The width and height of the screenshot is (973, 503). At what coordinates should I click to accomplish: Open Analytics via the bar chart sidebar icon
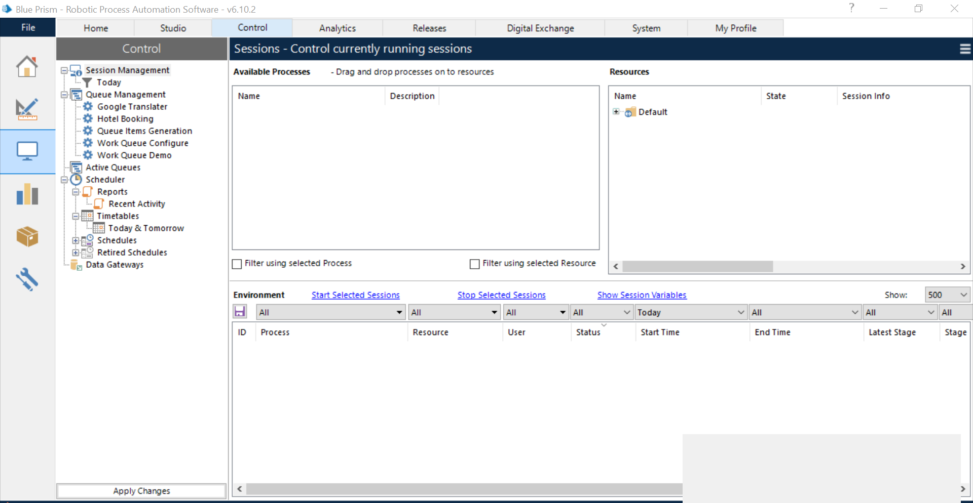coord(26,194)
